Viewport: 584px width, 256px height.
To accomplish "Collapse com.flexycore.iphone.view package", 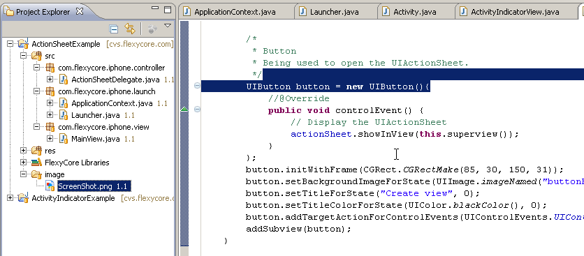I will coord(36,127).
